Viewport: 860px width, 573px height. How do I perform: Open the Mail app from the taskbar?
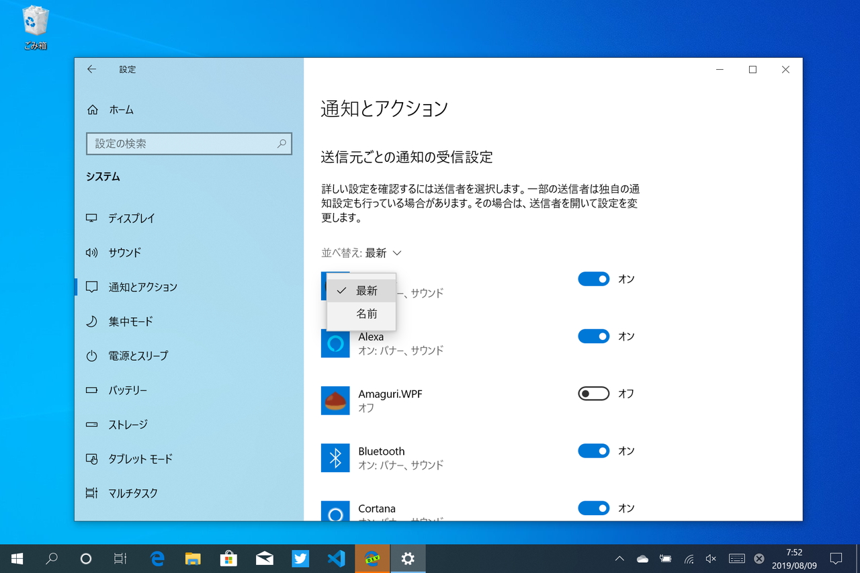point(265,558)
